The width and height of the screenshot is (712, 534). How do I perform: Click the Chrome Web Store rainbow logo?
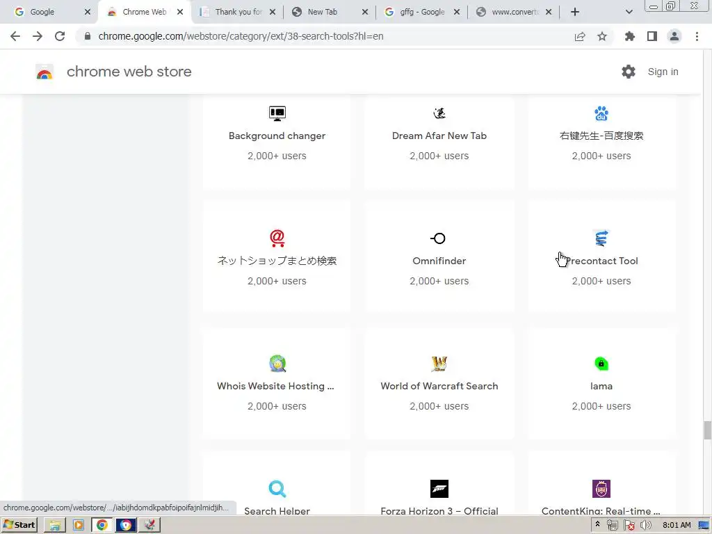coord(44,72)
